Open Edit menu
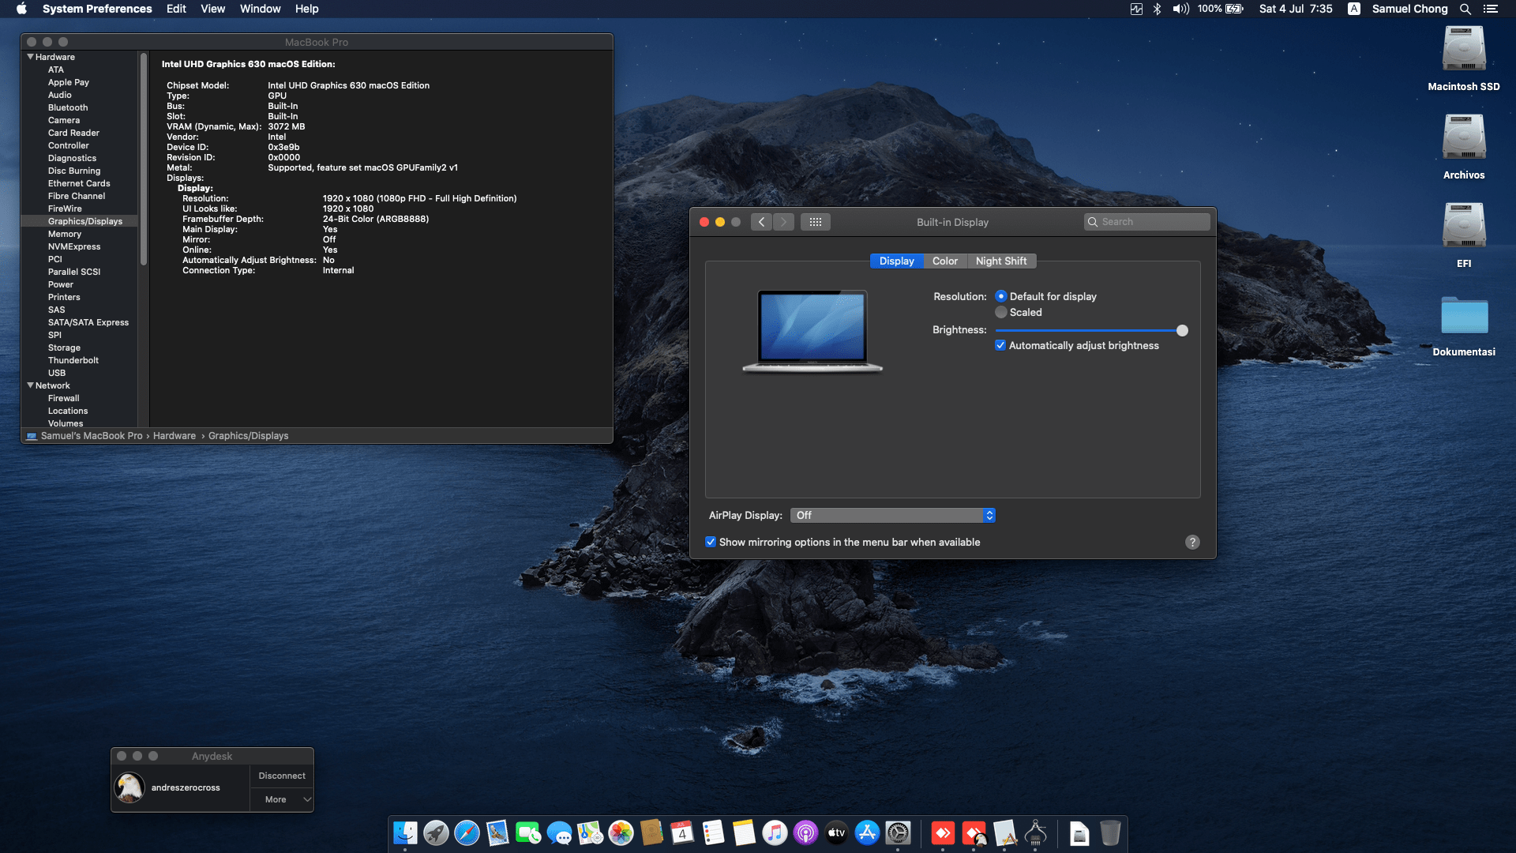Image resolution: width=1516 pixels, height=853 pixels. point(176,9)
